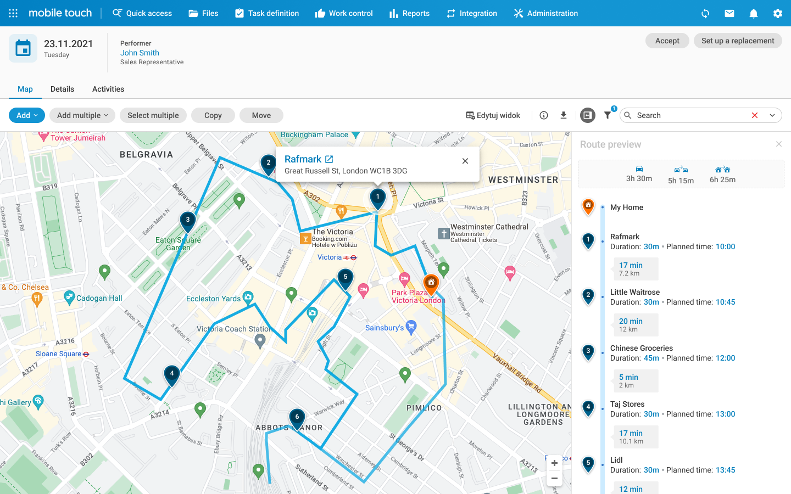Clear the search field using the red X
This screenshot has height=494, width=791.
(x=755, y=115)
